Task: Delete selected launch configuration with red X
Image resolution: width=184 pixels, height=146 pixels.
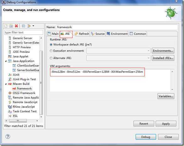Action: click(x=16, y=26)
